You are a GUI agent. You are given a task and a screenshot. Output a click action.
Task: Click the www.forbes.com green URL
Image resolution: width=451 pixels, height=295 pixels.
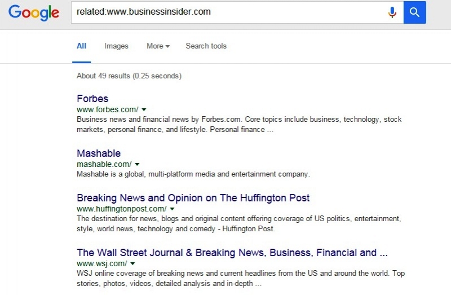point(107,109)
